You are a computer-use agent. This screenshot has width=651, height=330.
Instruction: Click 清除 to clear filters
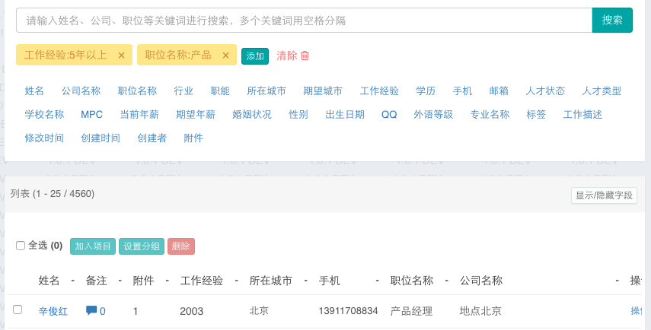click(287, 56)
